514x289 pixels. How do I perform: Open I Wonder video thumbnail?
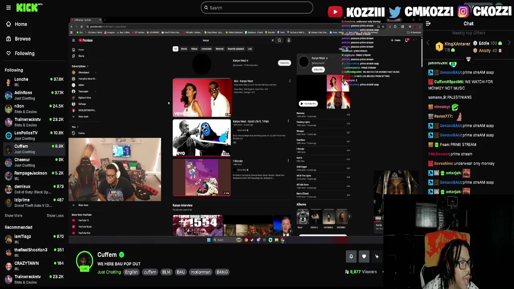(202, 177)
